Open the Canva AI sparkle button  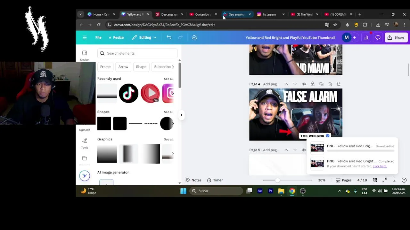pos(85,176)
